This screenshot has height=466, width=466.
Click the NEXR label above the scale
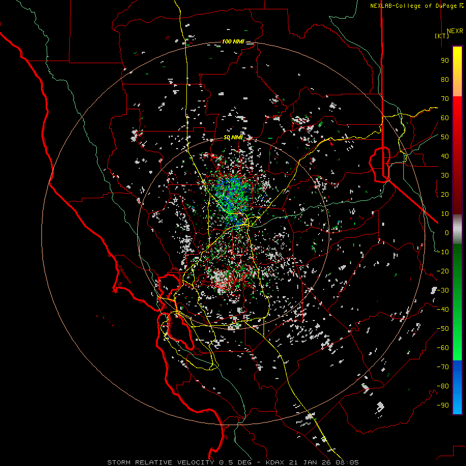point(455,31)
